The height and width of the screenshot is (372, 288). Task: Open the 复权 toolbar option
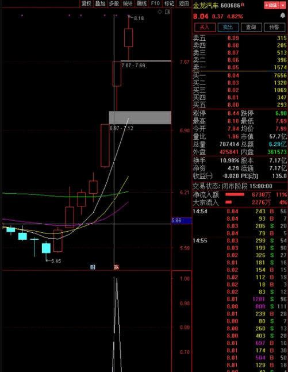pyautogui.click(x=86, y=3)
